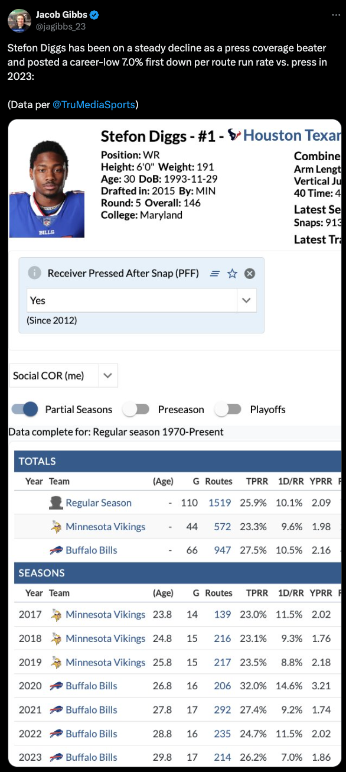The height and width of the screenshot is (772, 346).
Task: Enable the Playoffs toggle
Action: [x=228, y=409]
